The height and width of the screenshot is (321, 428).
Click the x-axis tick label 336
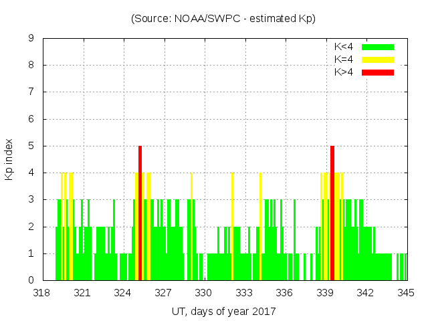[285, 293]
